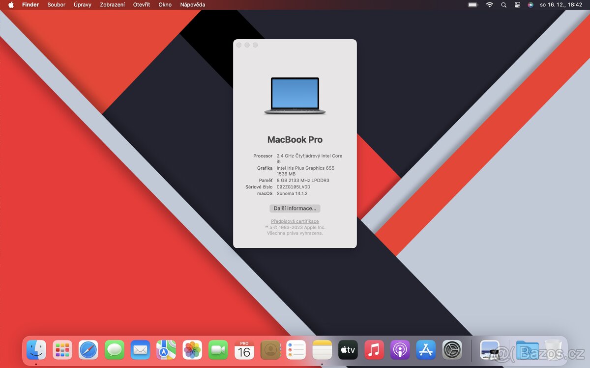Open the Předpisová certifikace link
The image size is (590, 368).
pyautogui.click(x=295, y=221)
